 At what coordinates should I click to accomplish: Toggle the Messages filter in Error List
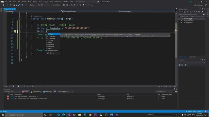(48, 92)
